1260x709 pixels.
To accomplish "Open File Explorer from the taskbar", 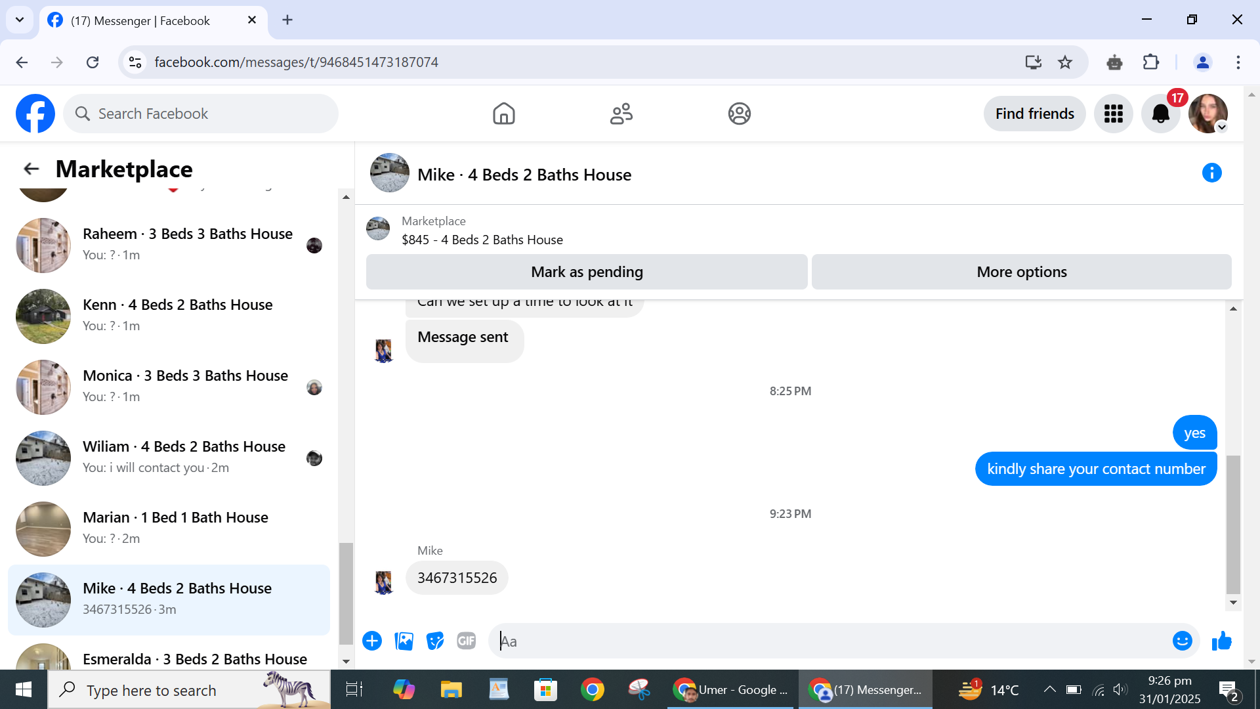I will pyautogui.click(x=451, y=689).
